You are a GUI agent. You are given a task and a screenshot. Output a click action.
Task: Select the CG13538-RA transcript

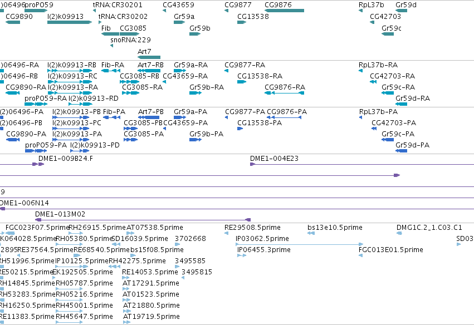coord(242,82)
